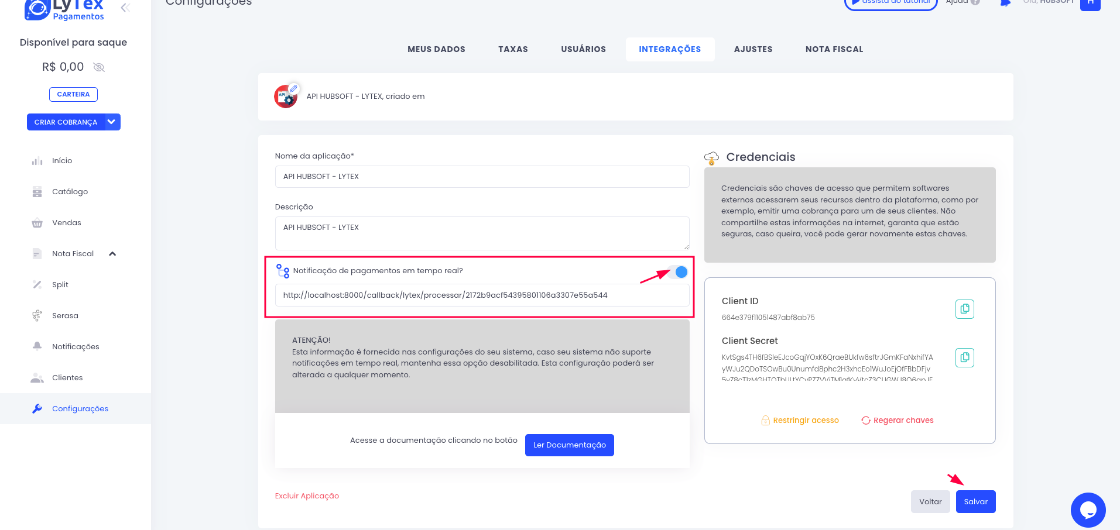Copy the Client Secret
Screen dimensions: 1120x530
(x=965, y=357)
